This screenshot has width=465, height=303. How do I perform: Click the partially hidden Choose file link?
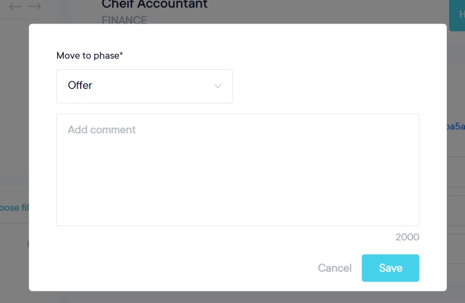[14, 207]
